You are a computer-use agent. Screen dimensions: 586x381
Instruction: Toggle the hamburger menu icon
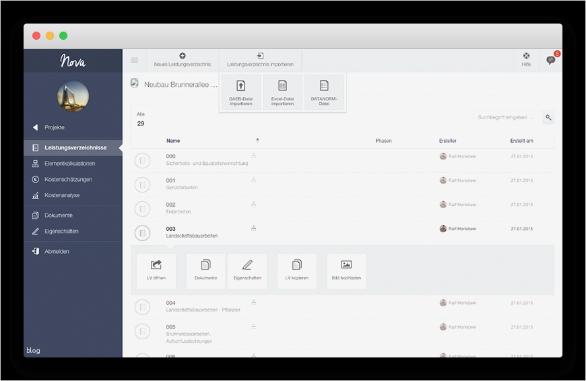click(x=135, y=60)
